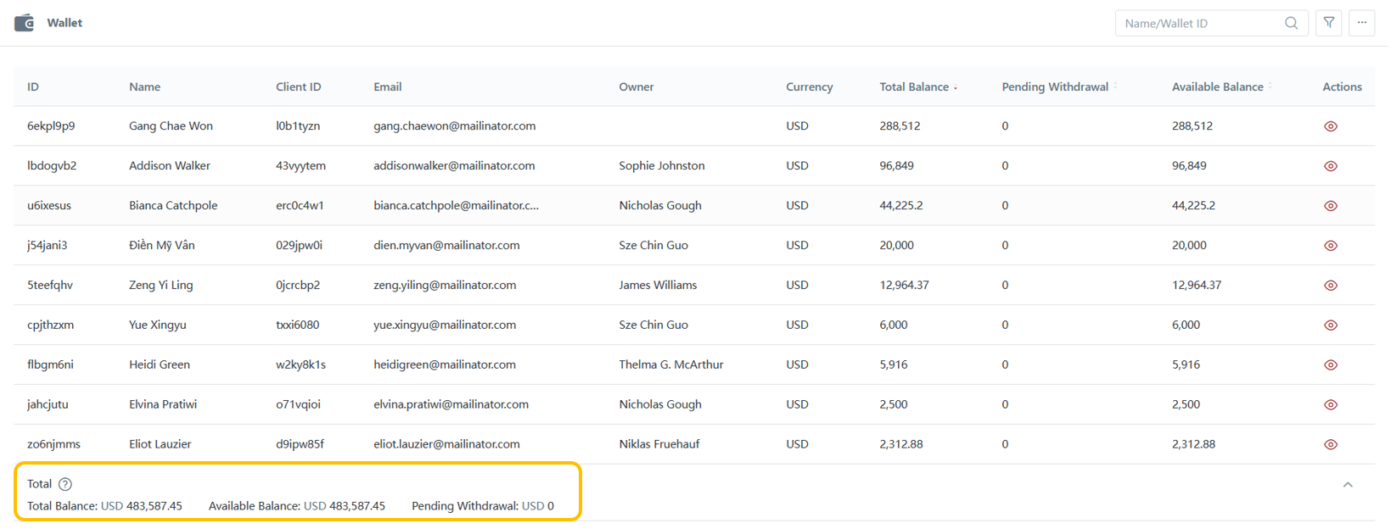This screenshot has width=1391, height=529.
Task: Click the wallet icon in header
Action: [x=25, y=23]
